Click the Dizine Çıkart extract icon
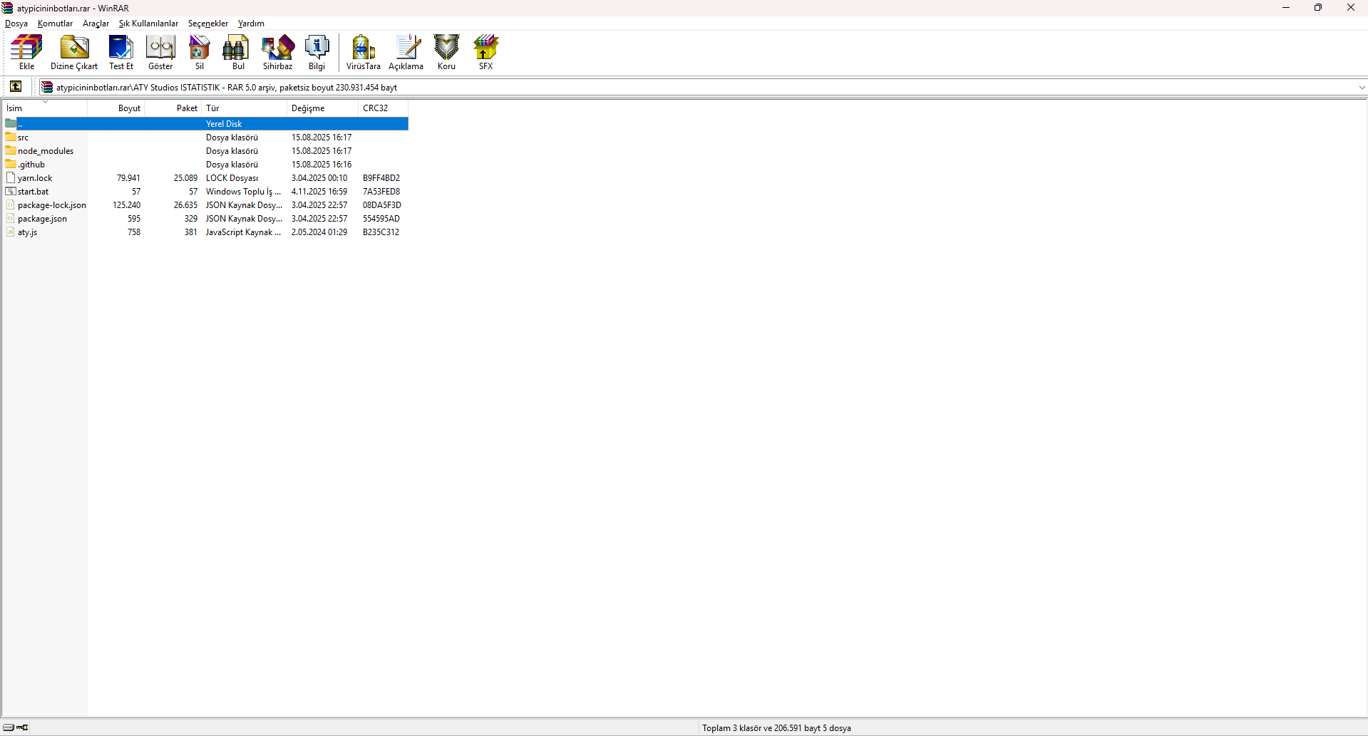This screenshot has width=1368, height=736. coord(74,52)
